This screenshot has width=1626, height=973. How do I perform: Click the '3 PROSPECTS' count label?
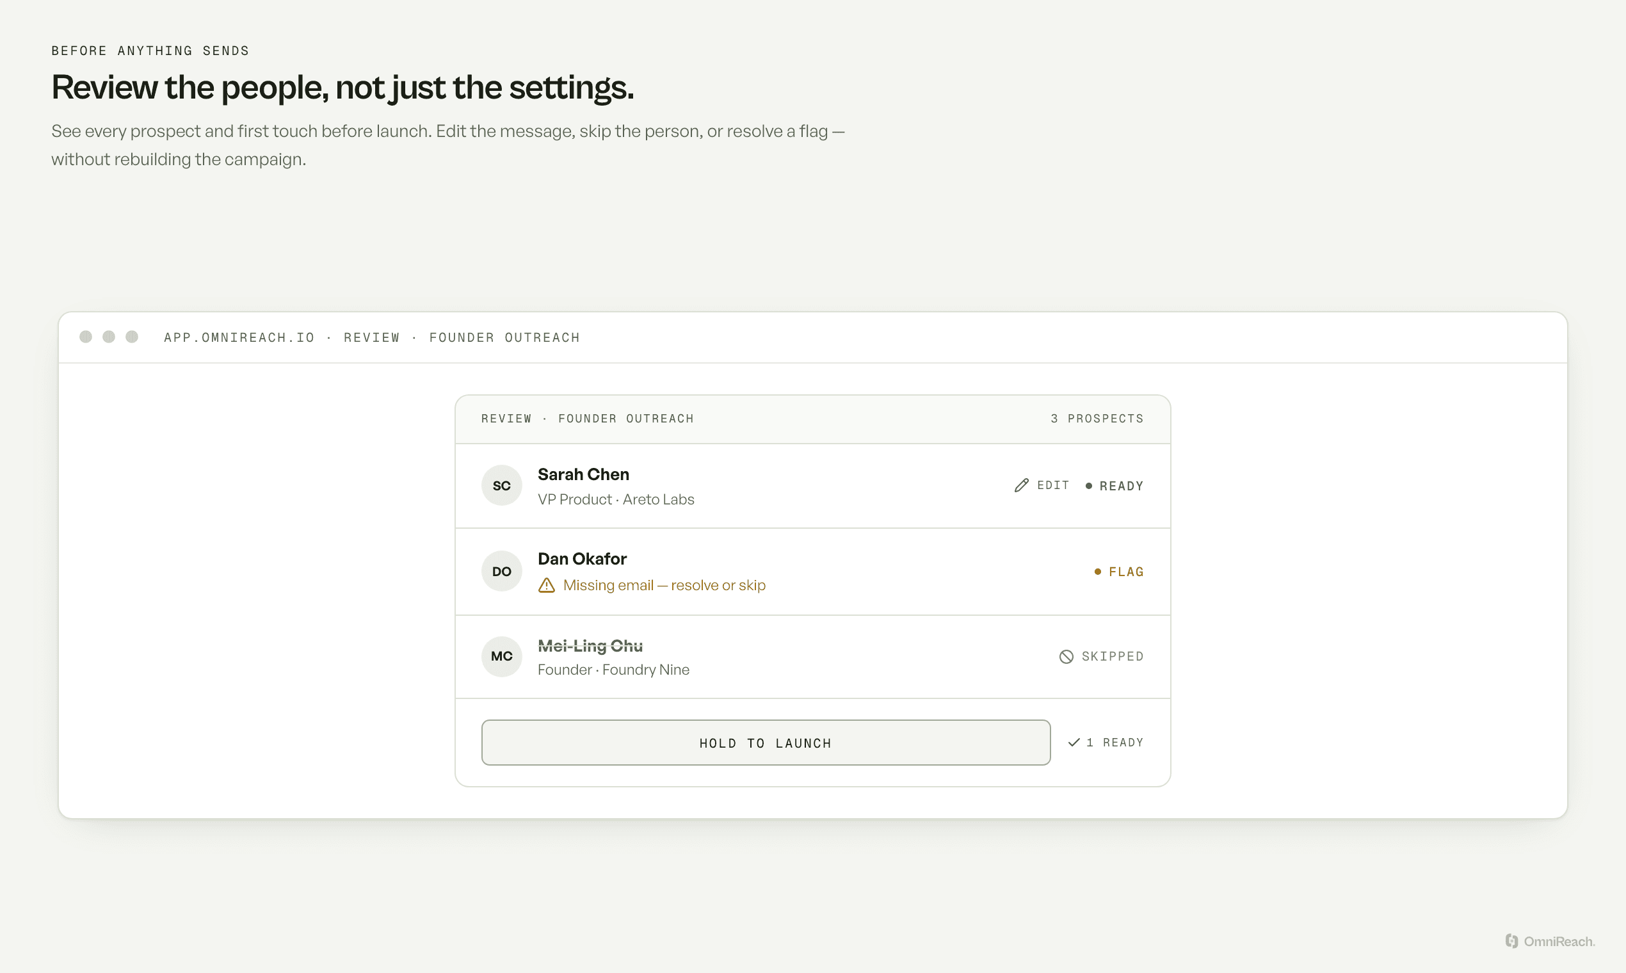point(1097,418)
